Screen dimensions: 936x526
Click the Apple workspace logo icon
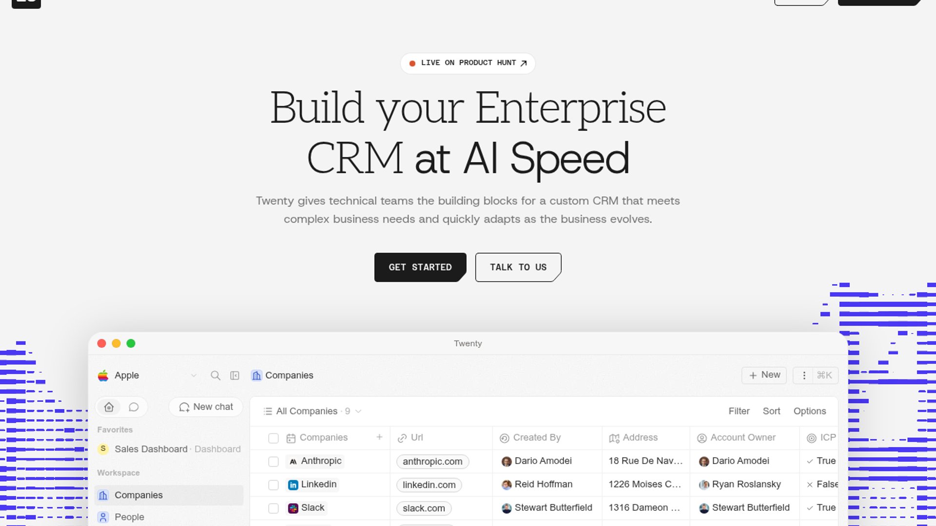pos(103,376)
